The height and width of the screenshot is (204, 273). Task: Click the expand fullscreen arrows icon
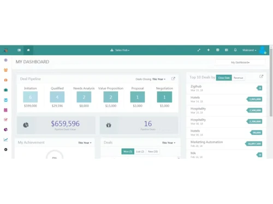click(x=199, y=50)
